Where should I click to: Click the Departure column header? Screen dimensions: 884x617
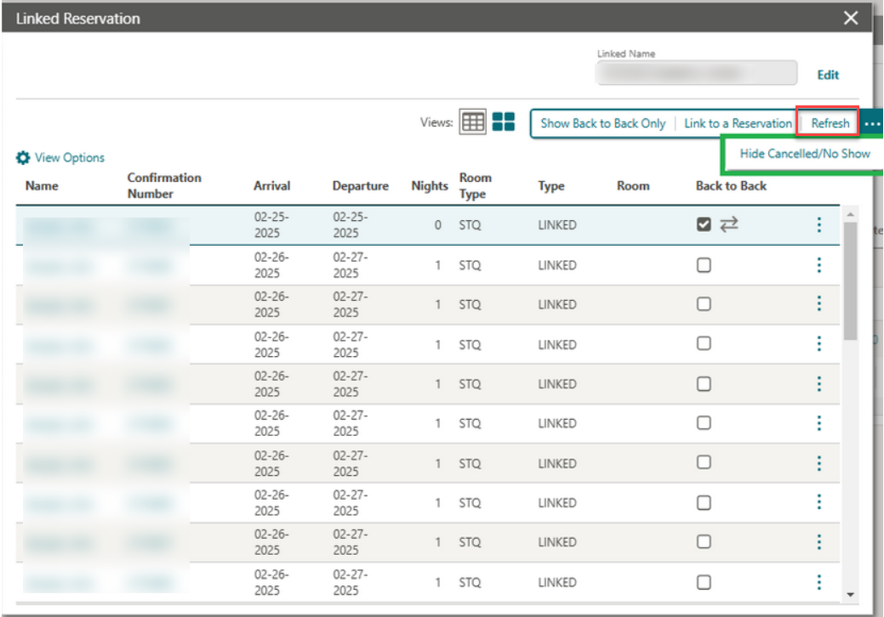[360, 186]
